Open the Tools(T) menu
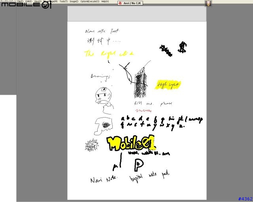This screenshot has width=253, height=202. click(x=64, y=2)
